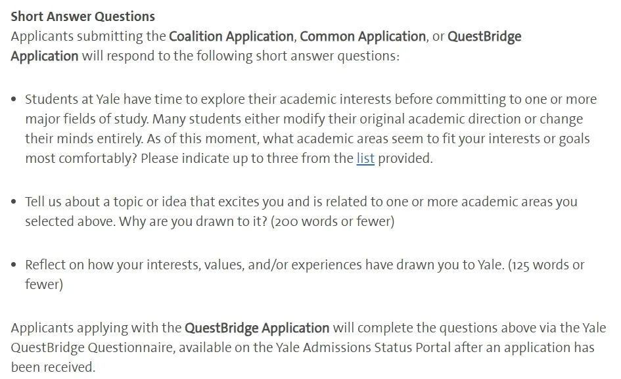
Task: Click the "Why are you drawn to it?" question
Action: pyautogui.click(x=193, y=221)
